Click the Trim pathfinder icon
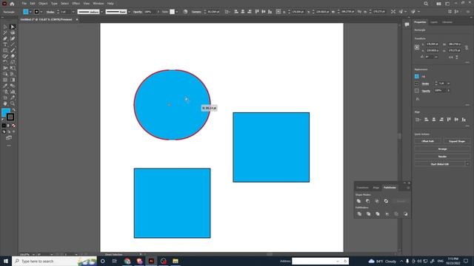Screen dimensions: 474x266 point(369,214)
